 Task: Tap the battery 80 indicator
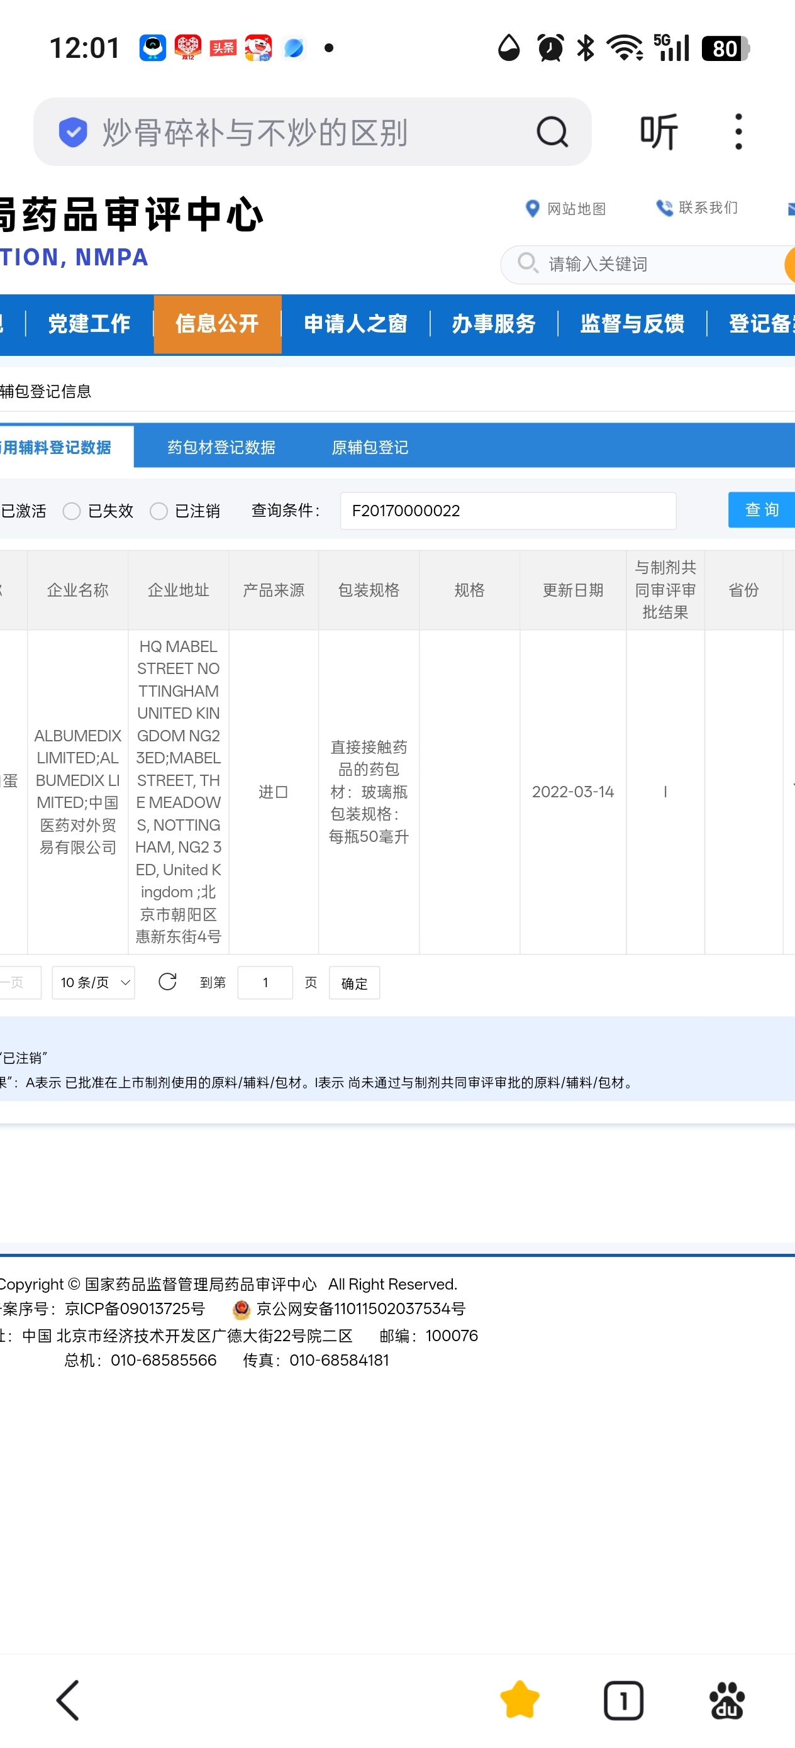[725, 48]
